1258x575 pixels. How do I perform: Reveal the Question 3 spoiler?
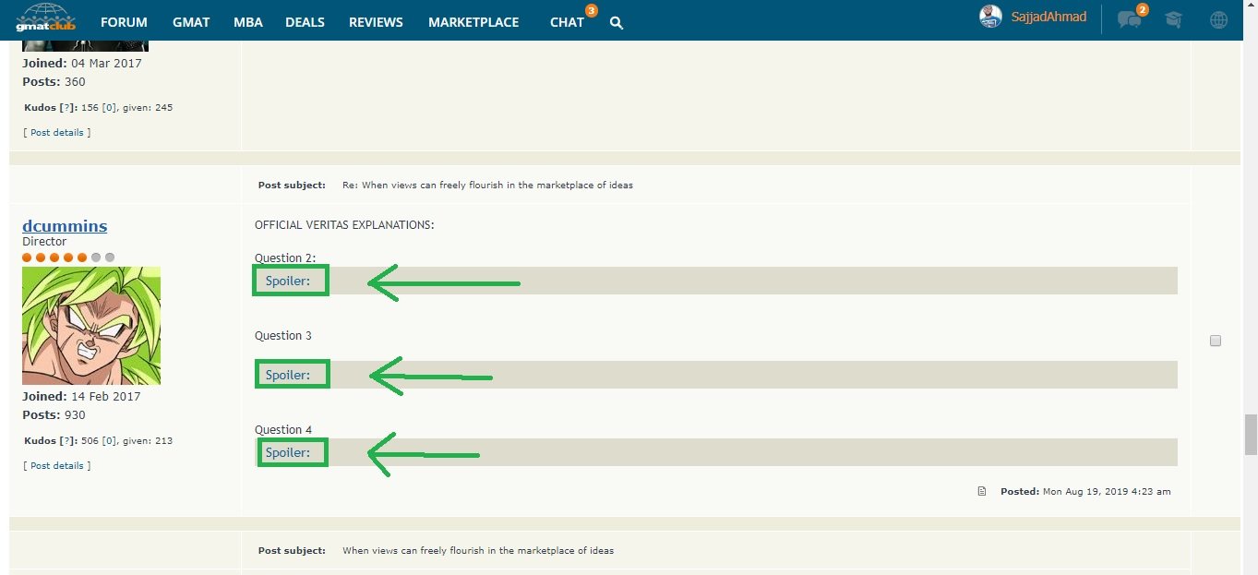tap(288, 375)
